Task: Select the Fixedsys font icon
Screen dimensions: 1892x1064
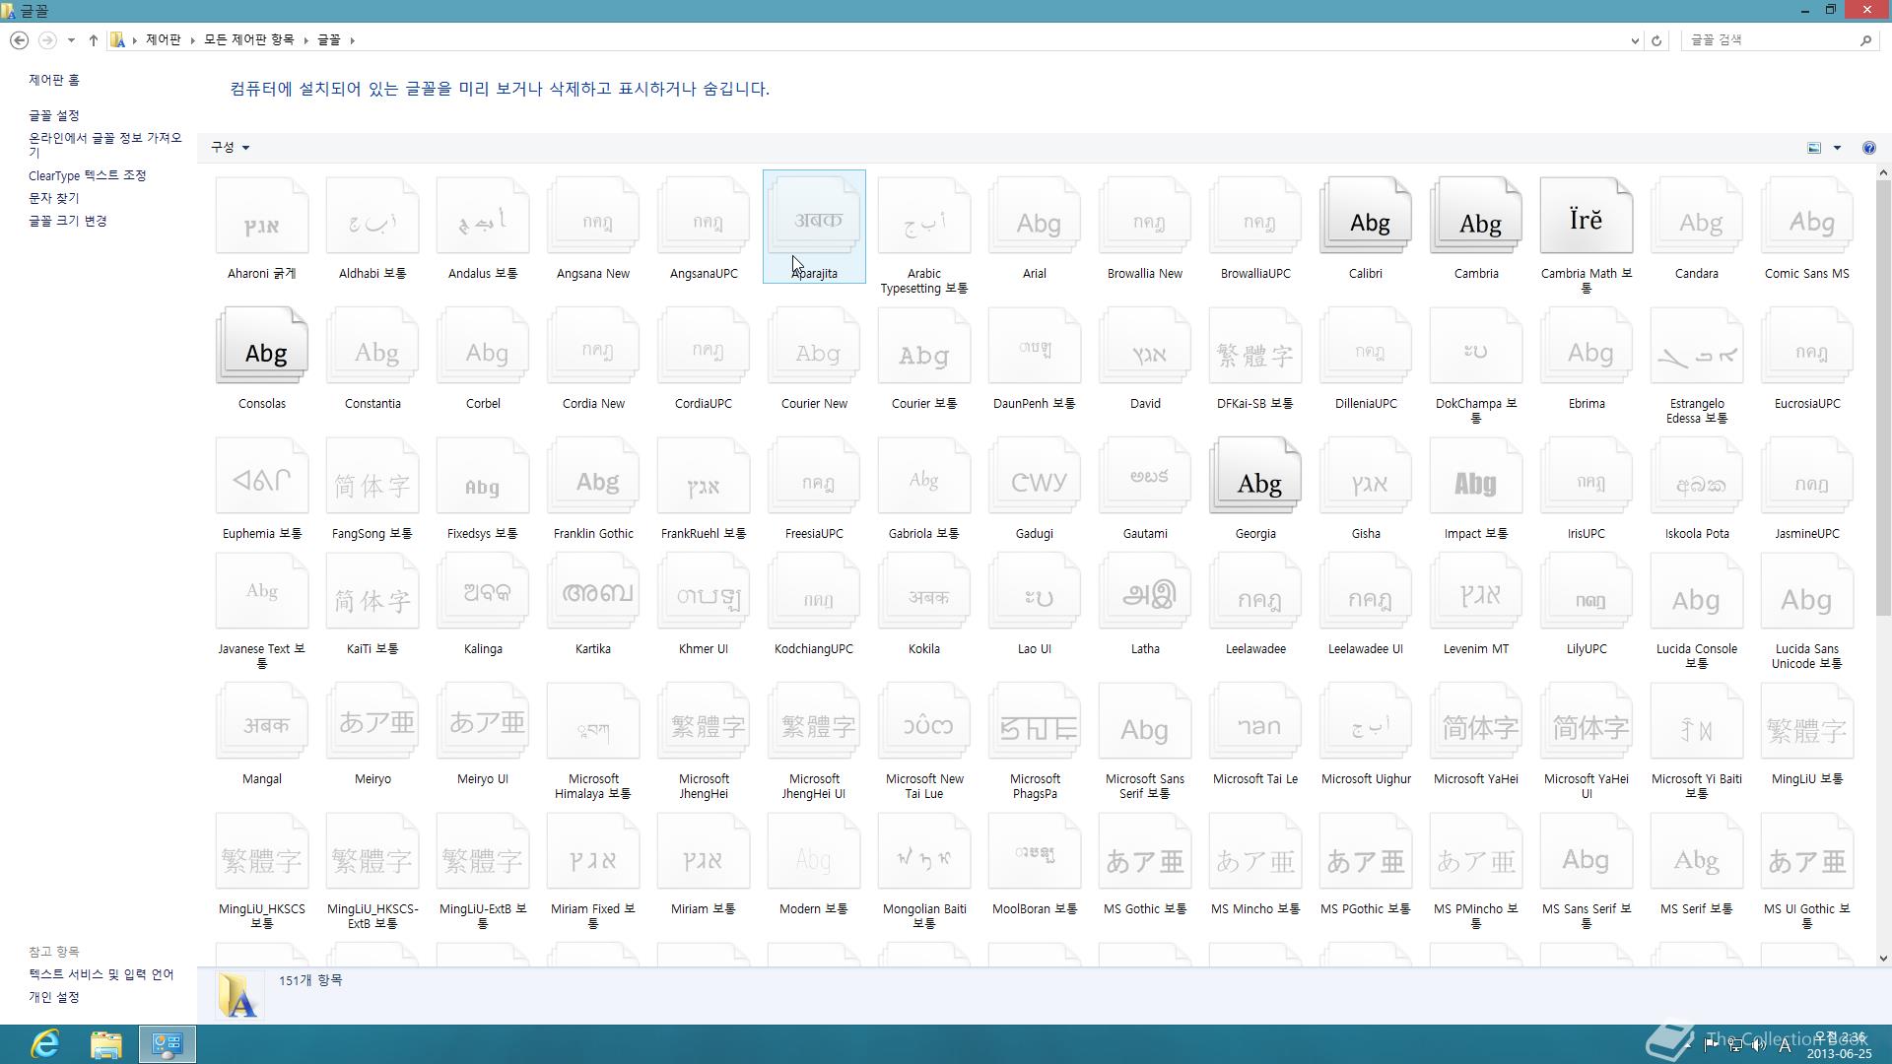Action: pos(482,476)
